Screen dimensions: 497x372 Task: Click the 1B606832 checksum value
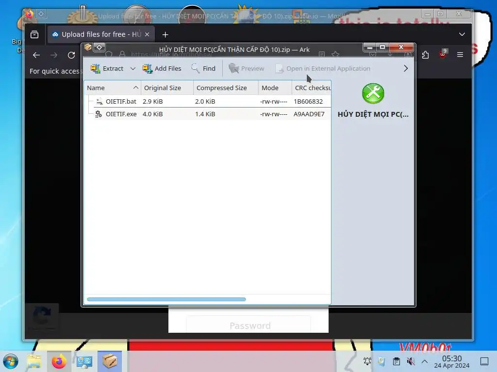(308, 101)
